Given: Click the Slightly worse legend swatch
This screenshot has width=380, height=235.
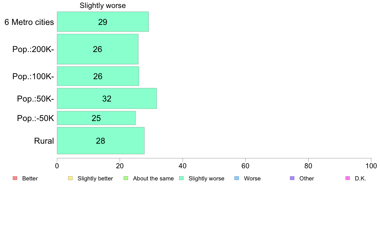Looking at the screenshot, I should click(x=181, y=178).
